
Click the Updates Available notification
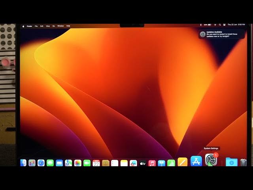221,34
